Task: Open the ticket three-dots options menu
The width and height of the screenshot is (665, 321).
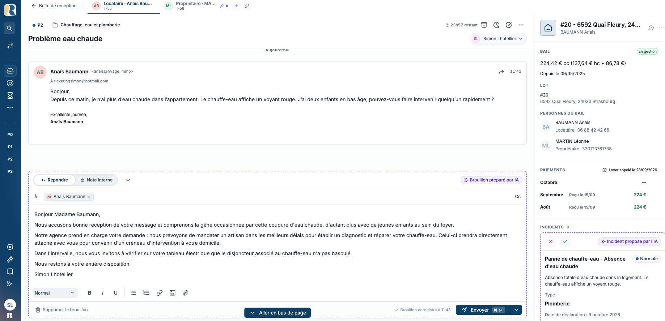Action: pos(521,25)
